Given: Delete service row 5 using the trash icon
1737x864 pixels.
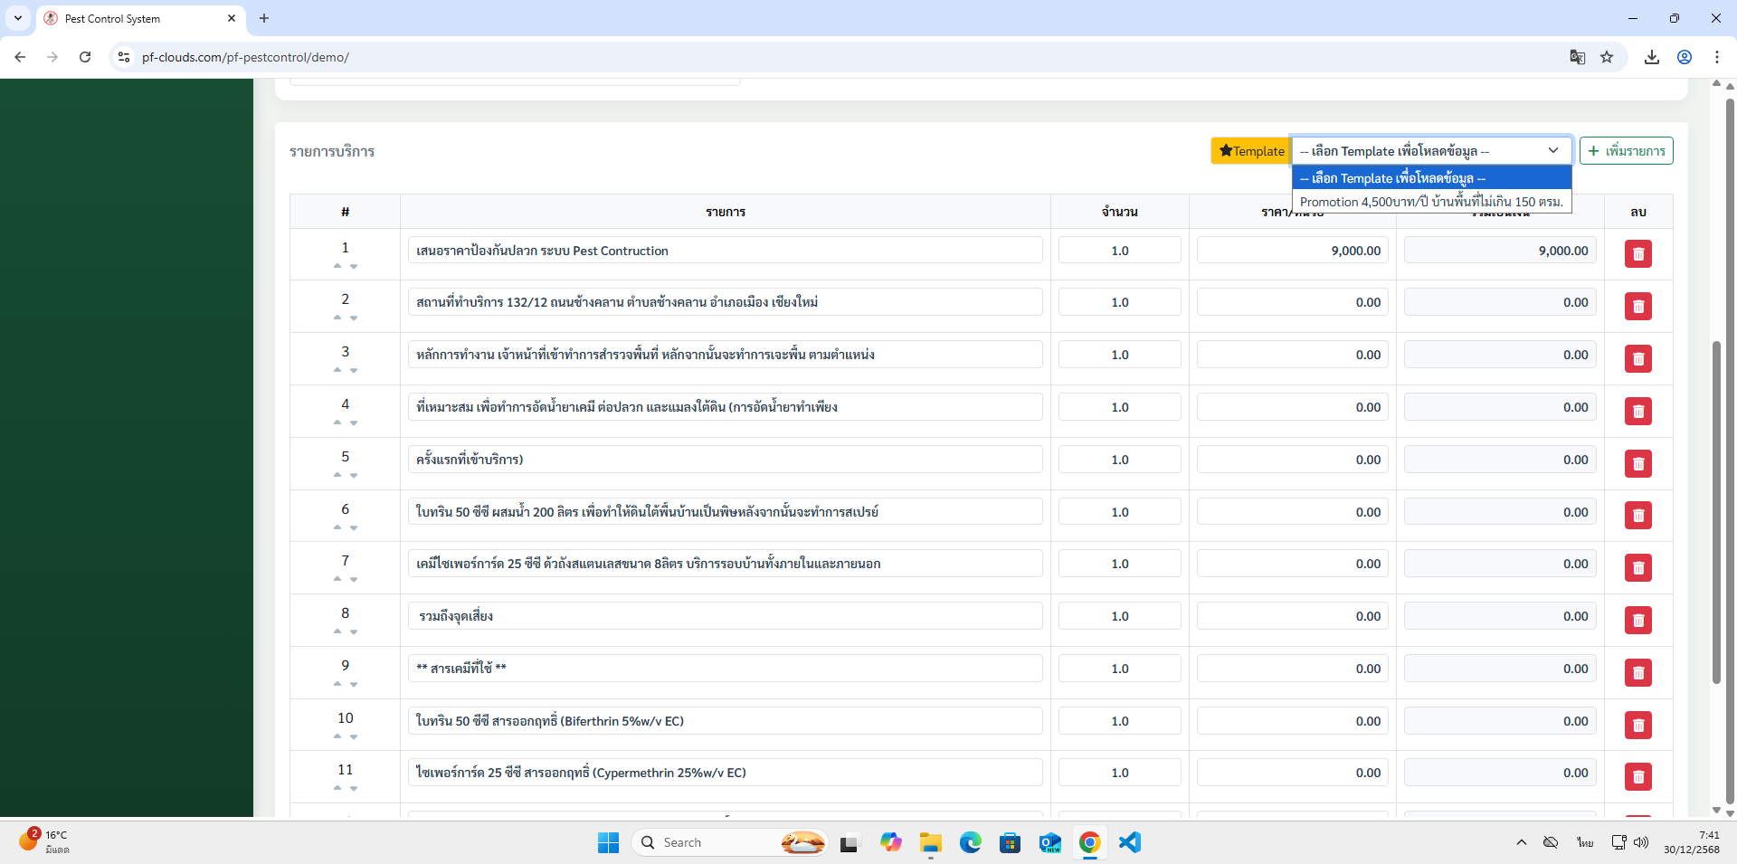Looking at the screenshot, I should 1637,463.
